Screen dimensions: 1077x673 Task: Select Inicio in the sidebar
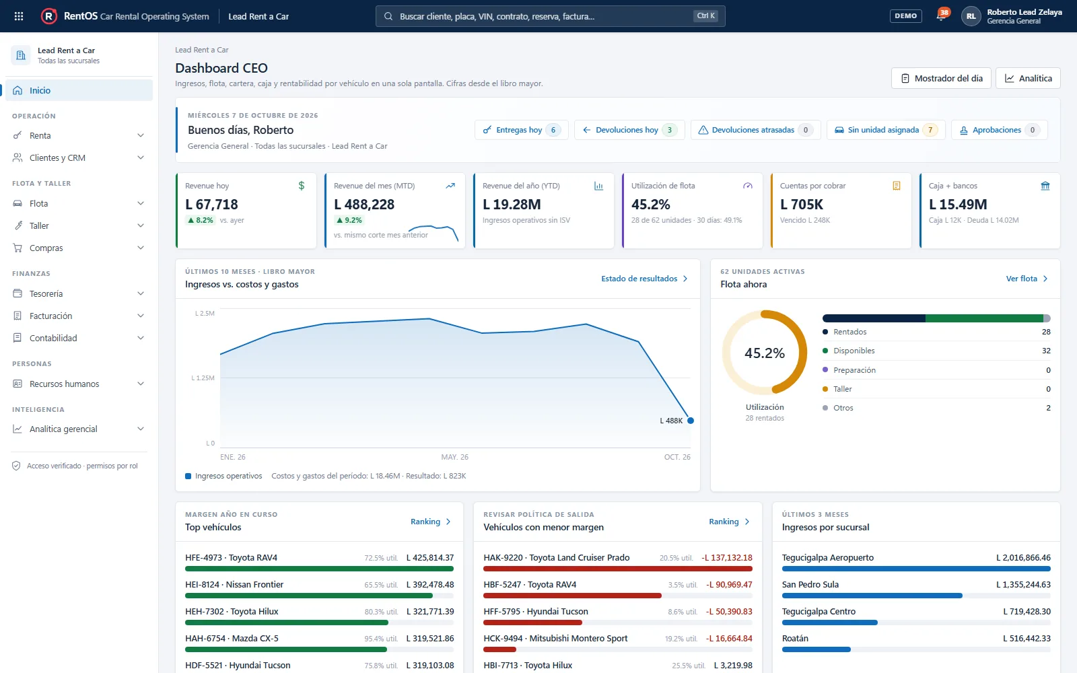pyautogui.click(x=79, y=90)
